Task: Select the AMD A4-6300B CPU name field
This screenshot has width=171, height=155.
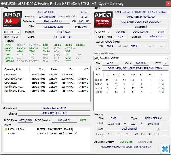Action: (46, 12)
